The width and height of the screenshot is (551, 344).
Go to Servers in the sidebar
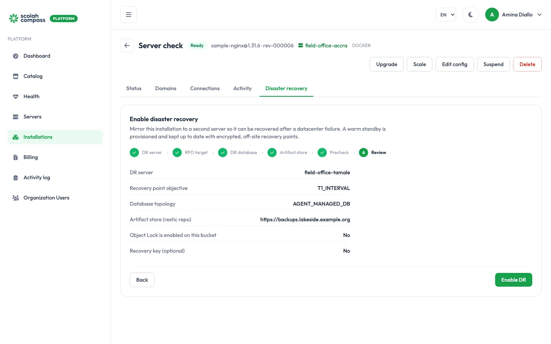[x=55, y=117]
